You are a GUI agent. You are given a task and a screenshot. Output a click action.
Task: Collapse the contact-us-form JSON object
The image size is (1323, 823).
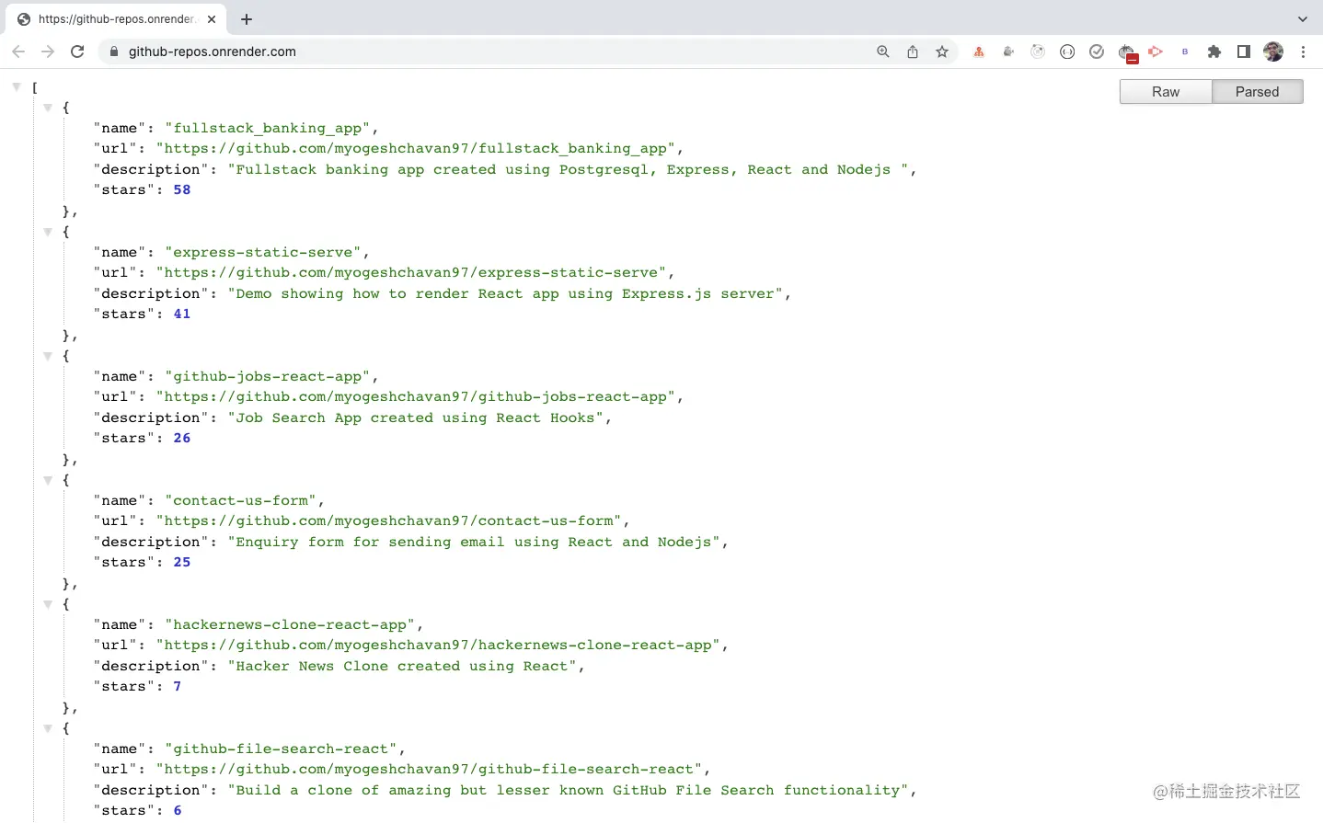(48, 479)
